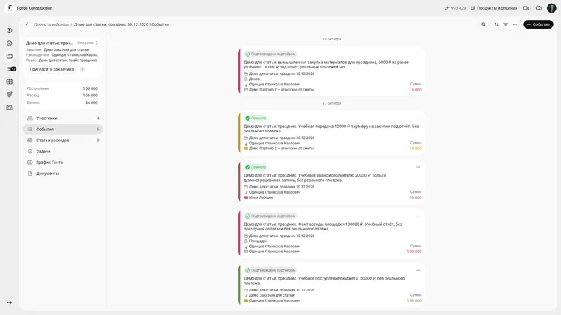Open the Учебный аванс исполнителю event description
The width and height of the screenshot is (561, 315).
coord(315,177)
